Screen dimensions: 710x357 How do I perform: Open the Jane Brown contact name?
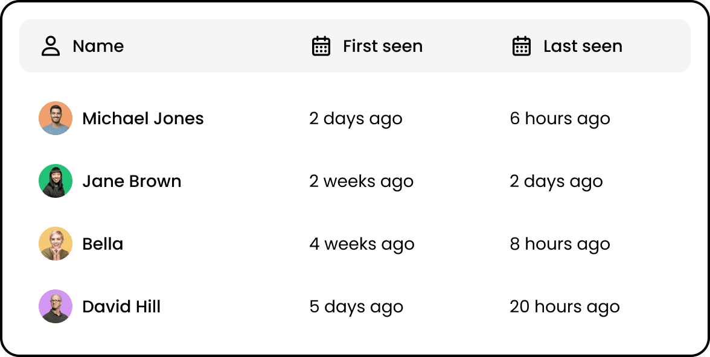(132, 182)
